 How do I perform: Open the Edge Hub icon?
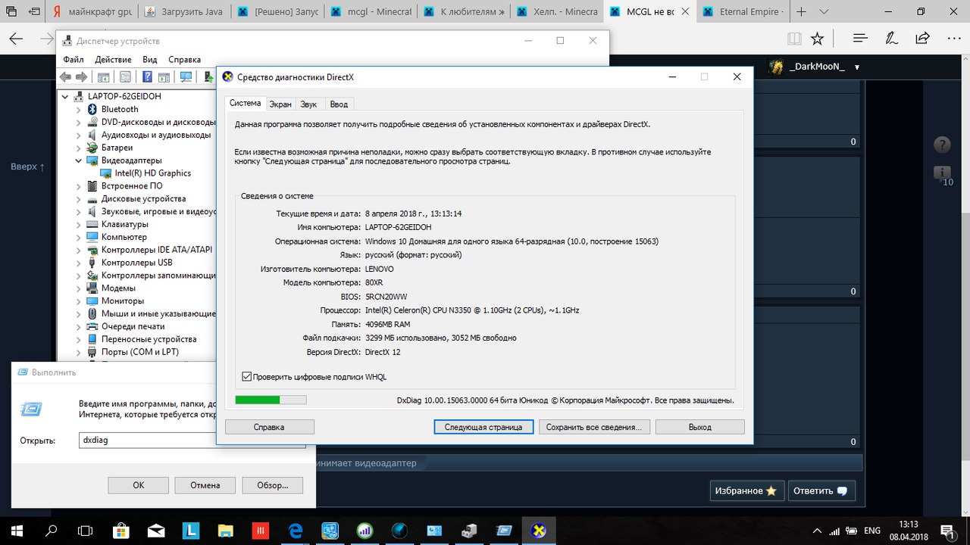point(860,38)
